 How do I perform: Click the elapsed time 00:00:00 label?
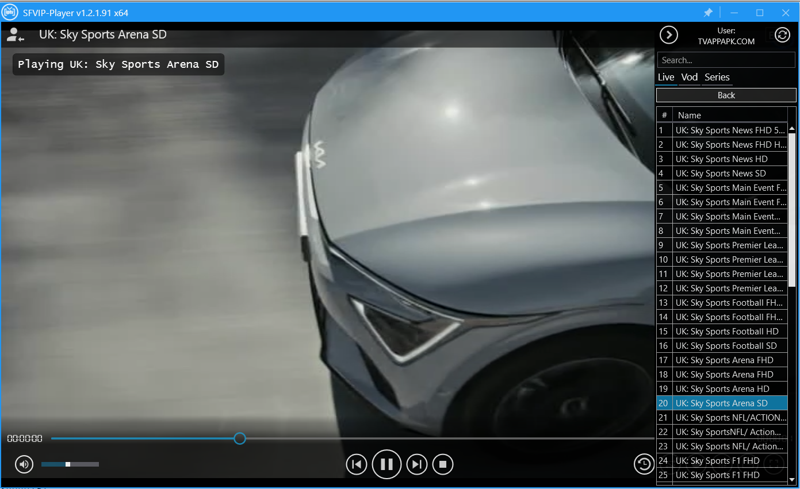pyautogui.click(x=25, y=438)
